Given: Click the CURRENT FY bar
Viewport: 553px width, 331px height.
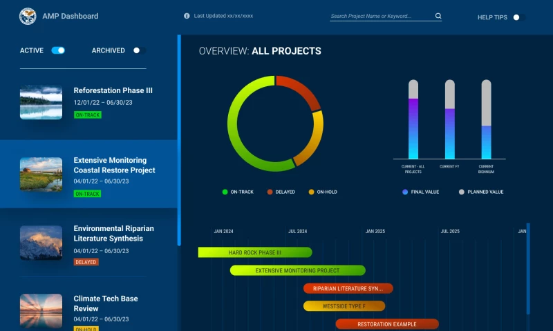Looking at the screenshot, I should click(450, 119).
